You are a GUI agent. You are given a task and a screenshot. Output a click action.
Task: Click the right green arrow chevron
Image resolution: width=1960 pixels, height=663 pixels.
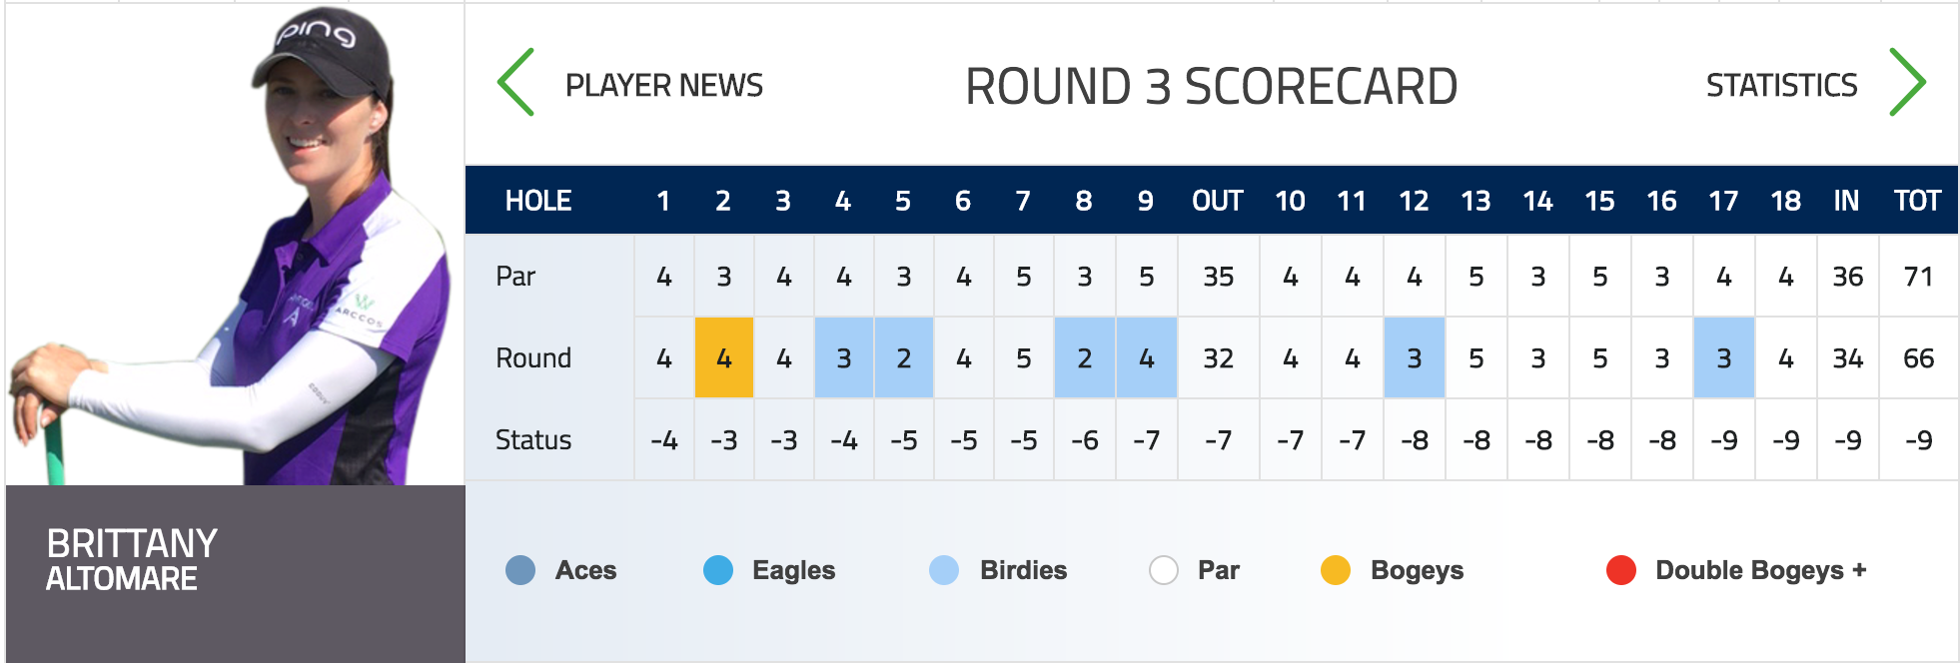[x=1906, y=83]
